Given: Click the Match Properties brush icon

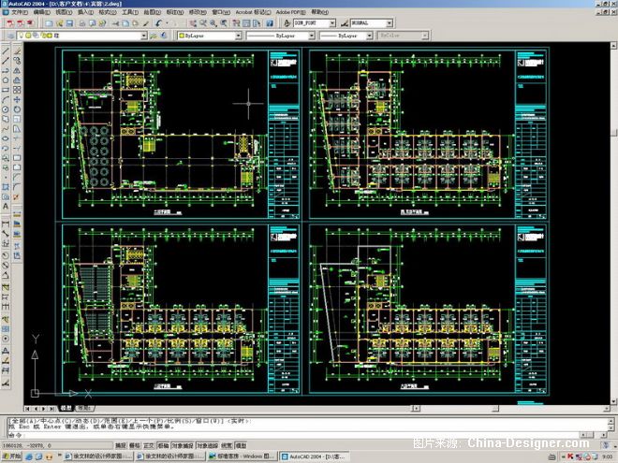Looking at the screenshot, I should pos(146,23).
